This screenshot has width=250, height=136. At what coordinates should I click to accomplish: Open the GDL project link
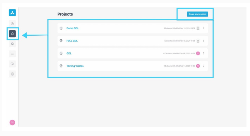point(69,53)
